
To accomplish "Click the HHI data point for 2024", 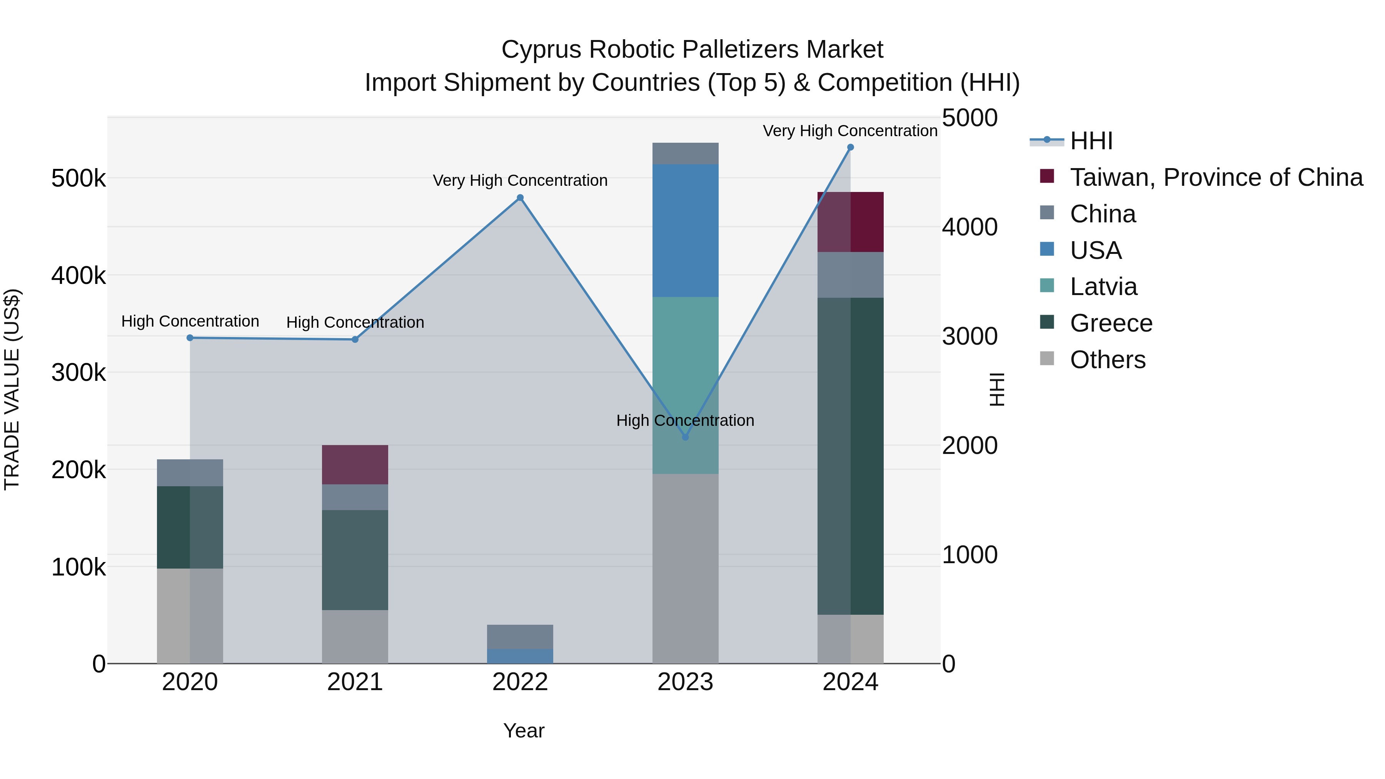I will coord(851,147).
